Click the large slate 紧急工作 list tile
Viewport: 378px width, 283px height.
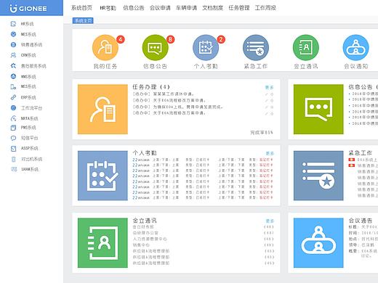(318, 176)
